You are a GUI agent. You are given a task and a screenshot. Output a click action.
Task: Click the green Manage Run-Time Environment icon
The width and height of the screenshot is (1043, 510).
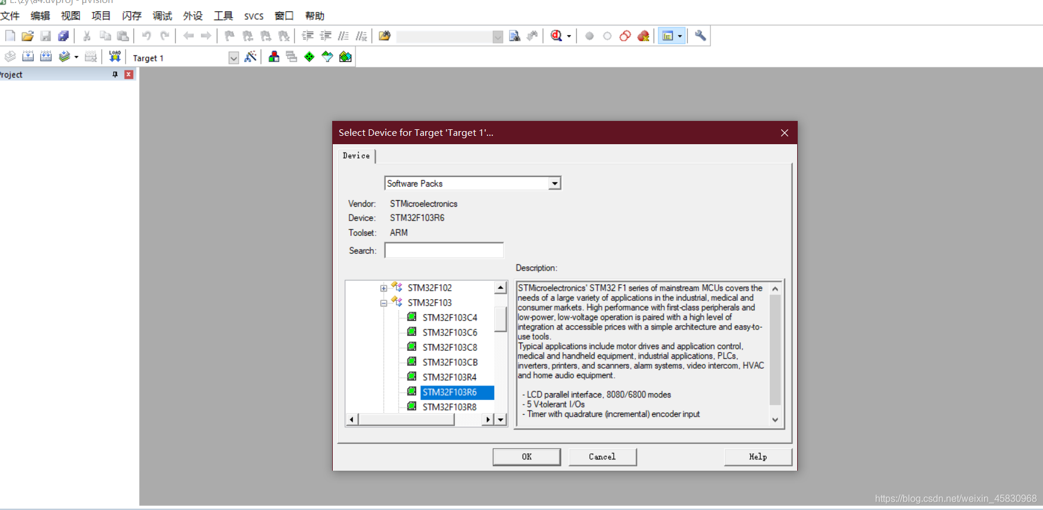(x=310, y=57)
